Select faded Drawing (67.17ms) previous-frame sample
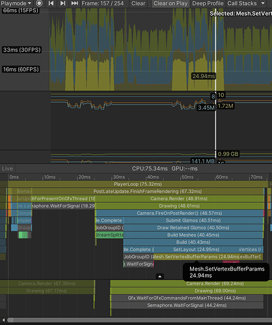The height and width of the screenshot is (325, 272). click(47, 291)
